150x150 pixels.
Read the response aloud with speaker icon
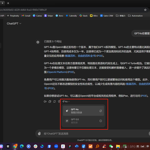point(45,101)
